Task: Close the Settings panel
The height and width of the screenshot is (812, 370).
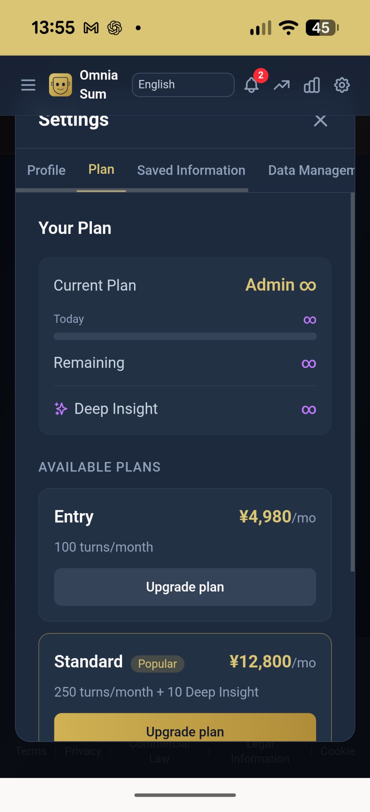Action: pyautogui.click(x=320, y=121)
